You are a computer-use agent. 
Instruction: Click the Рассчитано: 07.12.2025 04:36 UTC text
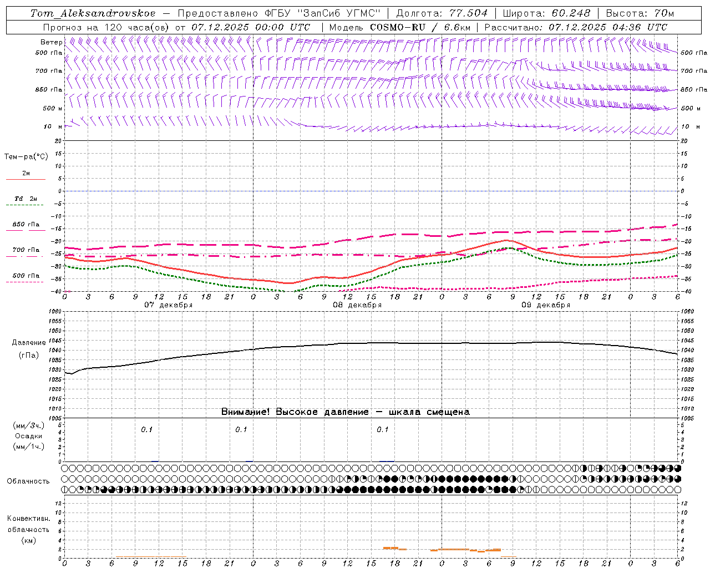(x=576, y=27)
